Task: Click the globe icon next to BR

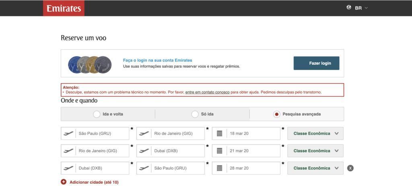Action: pyautogui.click(x=349, y=8)
